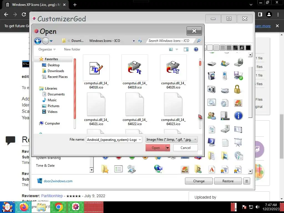Click the Open button
The width and height of the screenshot is (284, 213).
click(156, 148)
